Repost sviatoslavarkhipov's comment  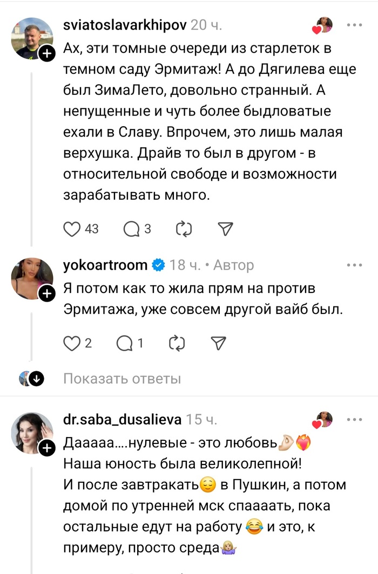click(184, 229)
